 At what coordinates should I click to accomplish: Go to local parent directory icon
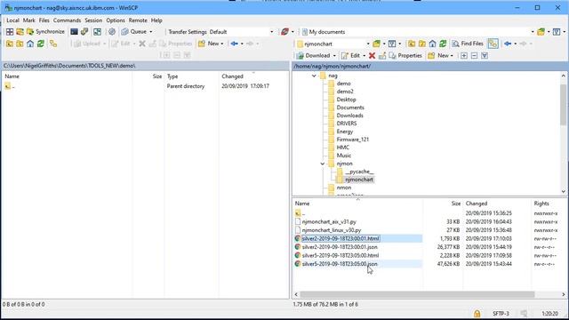[x=10, y=44]
